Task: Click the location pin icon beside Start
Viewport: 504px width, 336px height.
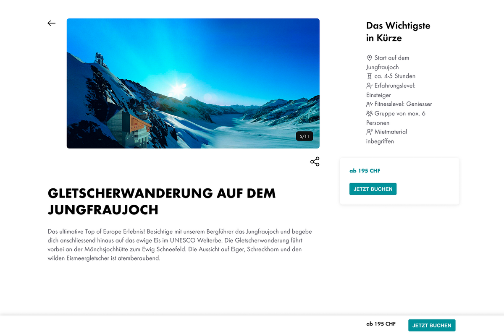Action: 370,58
